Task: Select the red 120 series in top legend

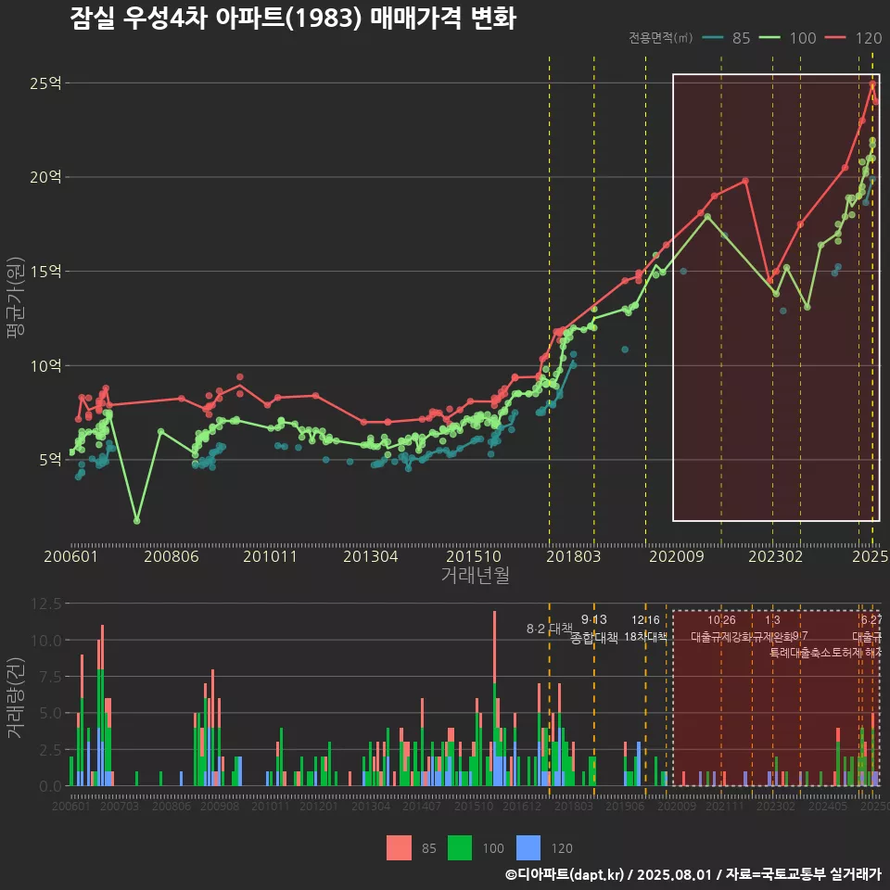Action: click(x=853, y=38)
